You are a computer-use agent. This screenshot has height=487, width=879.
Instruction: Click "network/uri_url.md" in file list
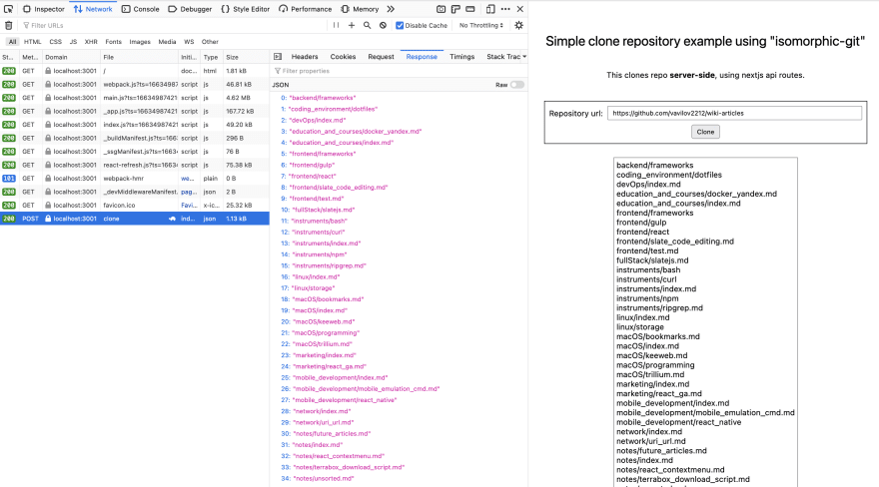point(650,441)
